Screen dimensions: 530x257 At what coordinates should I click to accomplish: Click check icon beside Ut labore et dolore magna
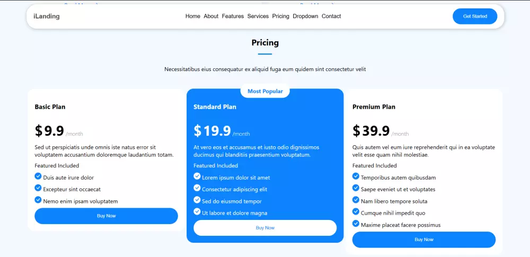coord(197,211)
